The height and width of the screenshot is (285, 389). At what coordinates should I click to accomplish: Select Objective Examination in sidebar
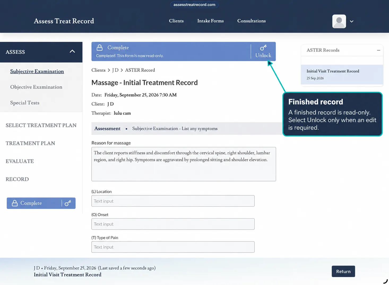(x=36, y=87)
